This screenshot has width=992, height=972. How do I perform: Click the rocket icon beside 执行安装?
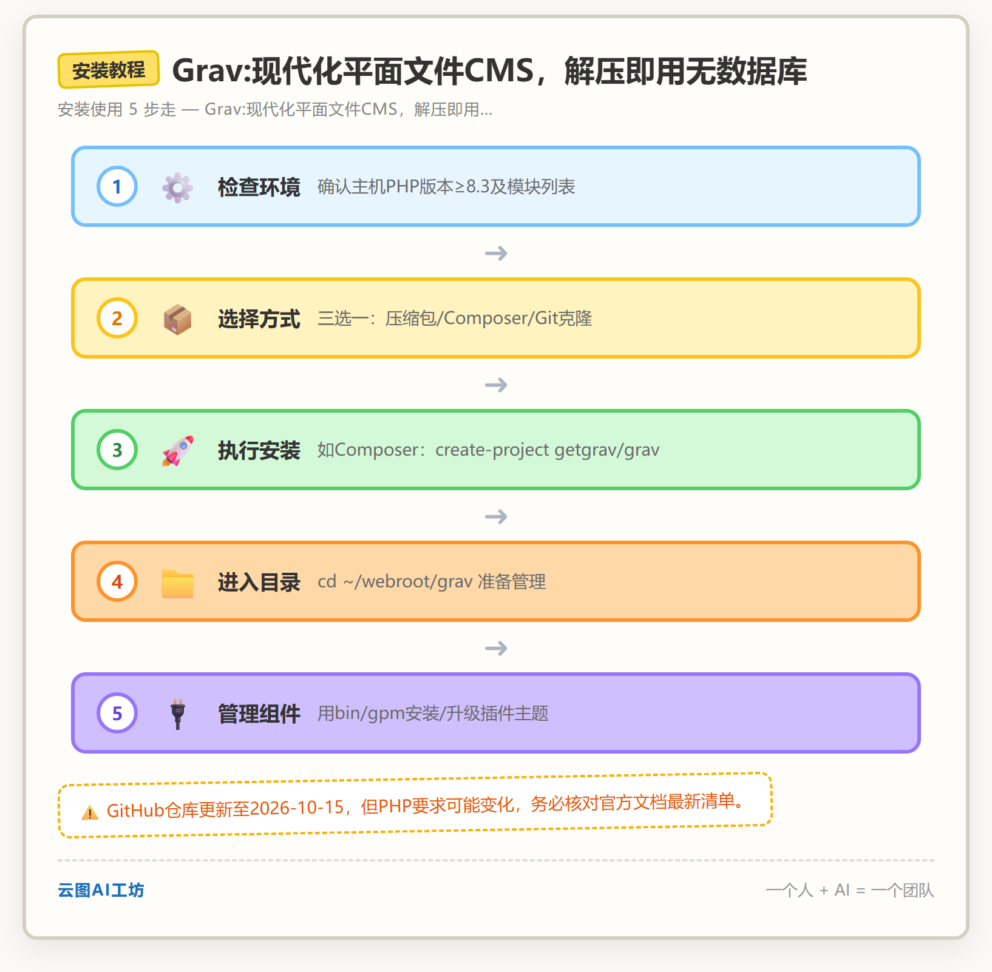coord(177,450)
